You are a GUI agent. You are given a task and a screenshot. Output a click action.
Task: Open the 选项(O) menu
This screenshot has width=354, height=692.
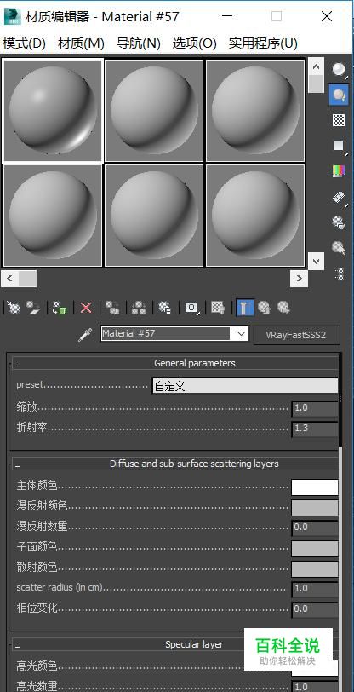[194, 43]
